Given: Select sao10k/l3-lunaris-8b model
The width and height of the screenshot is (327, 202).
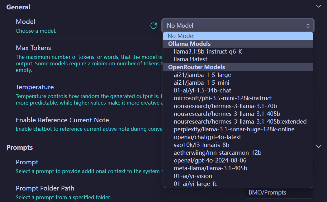Looking at the screenshot, I should (x=201, y=145).
